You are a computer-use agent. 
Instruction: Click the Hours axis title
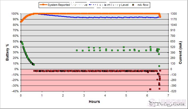[94, 102]
